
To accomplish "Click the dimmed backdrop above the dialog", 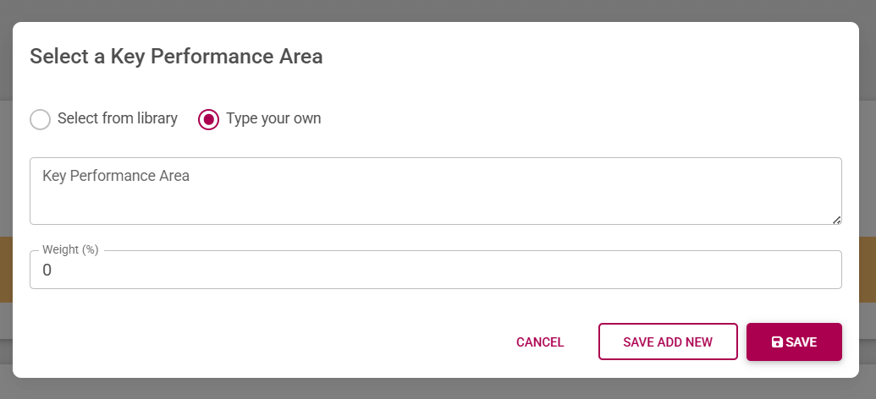I will tap(438, 10).
